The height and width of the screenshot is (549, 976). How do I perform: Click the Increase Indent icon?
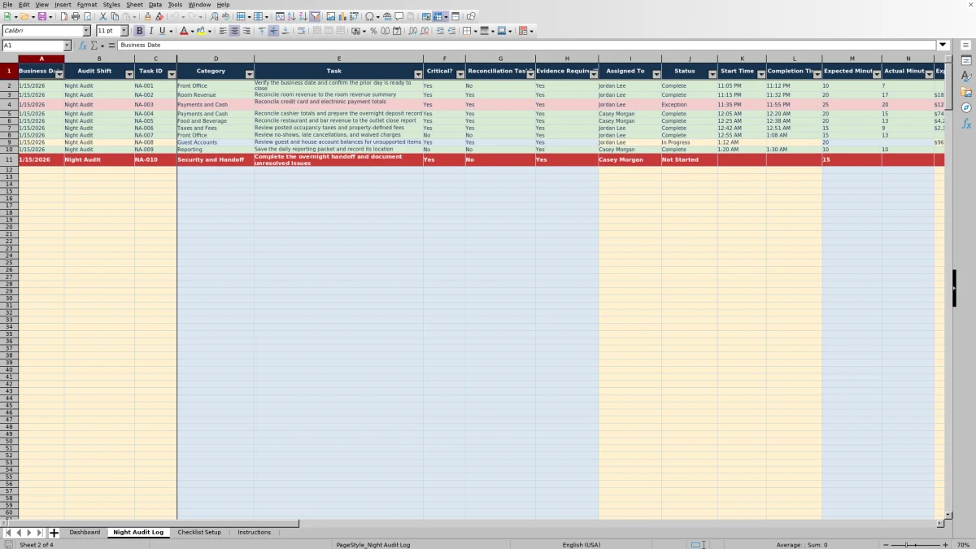click(440, 31)
